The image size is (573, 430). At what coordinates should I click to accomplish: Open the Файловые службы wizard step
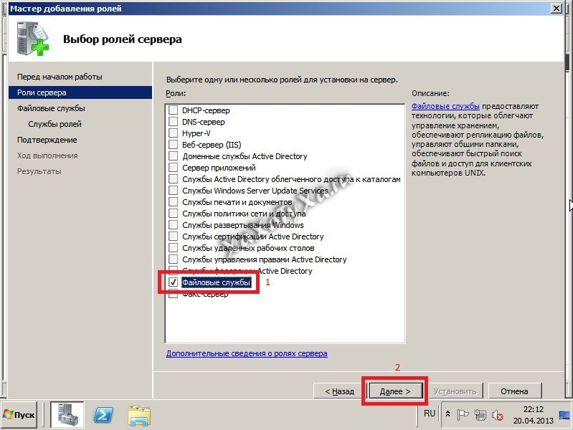coord(51,108)
